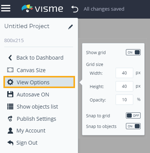Image resolution: width=150 pixels, height=153 pixels.
Task: Disable the Snap to objects toggle
Action: click(x=133, y=126)
